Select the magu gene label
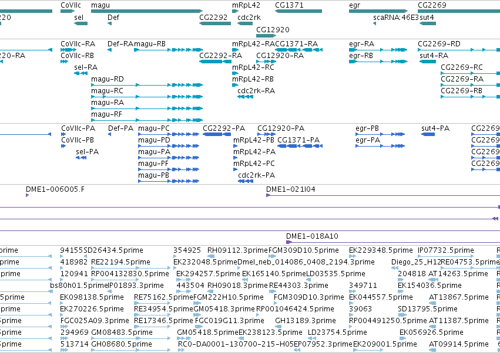This screenshot has width=500, height=353. pos(100,5)
